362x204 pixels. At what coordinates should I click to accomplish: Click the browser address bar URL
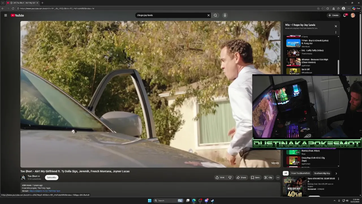(x=57, y=8)
